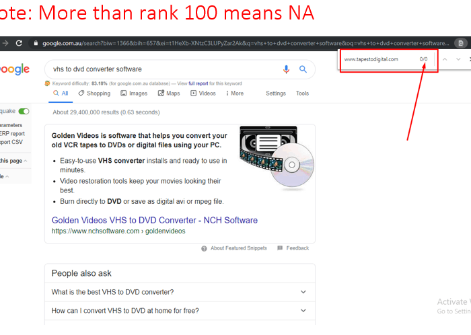
Task: Reload the page with refresh icon
Action: [19, 43]
